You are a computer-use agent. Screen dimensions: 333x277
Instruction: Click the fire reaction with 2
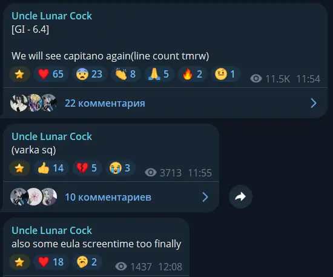[x=193, y=74]
